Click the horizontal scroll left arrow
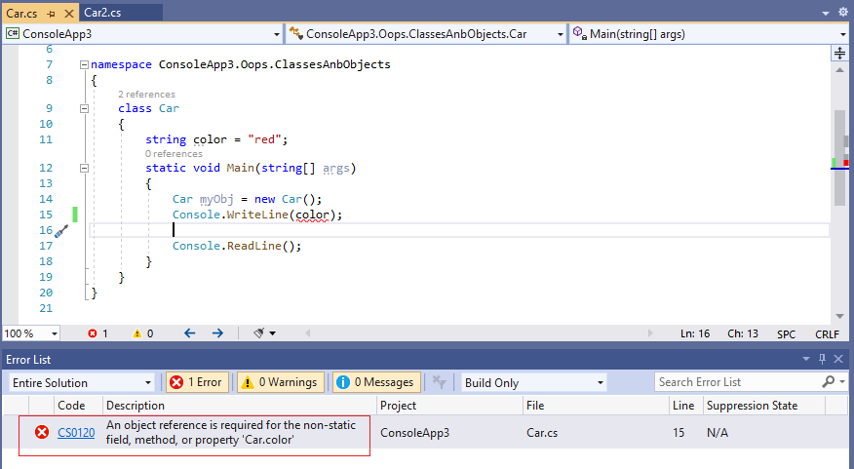This screenshot has width=854, height=469. click(x=308, y=333)
